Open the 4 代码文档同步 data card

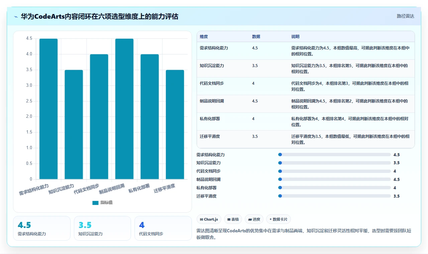click(163, 228)
